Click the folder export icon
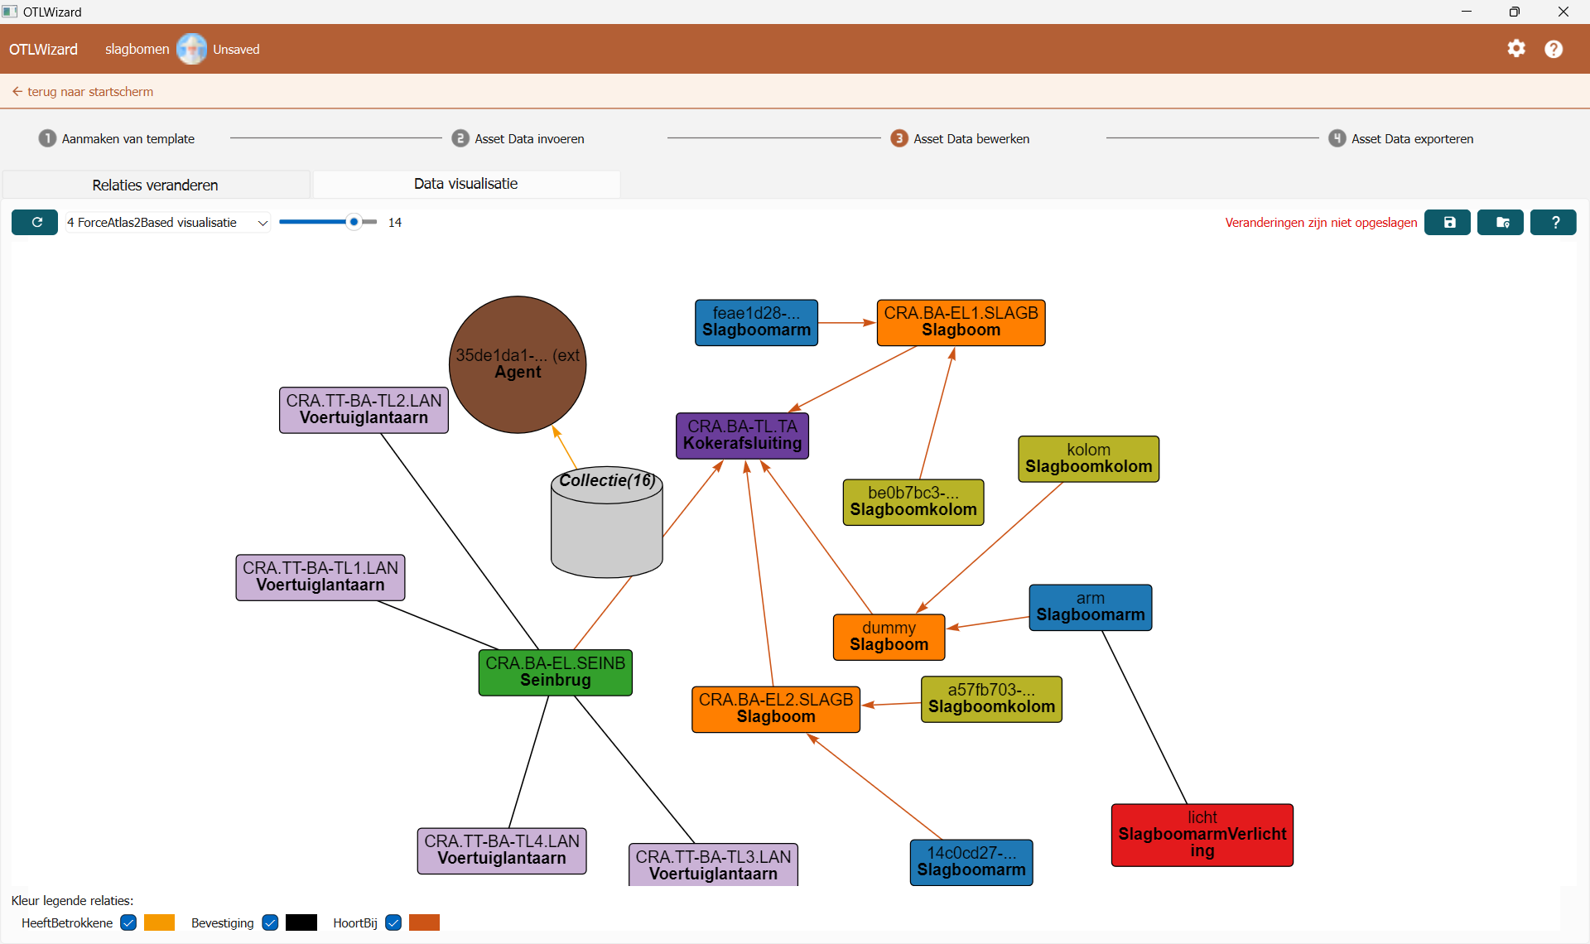Screen dimensions: 1590x944 tap(1501, 222)
